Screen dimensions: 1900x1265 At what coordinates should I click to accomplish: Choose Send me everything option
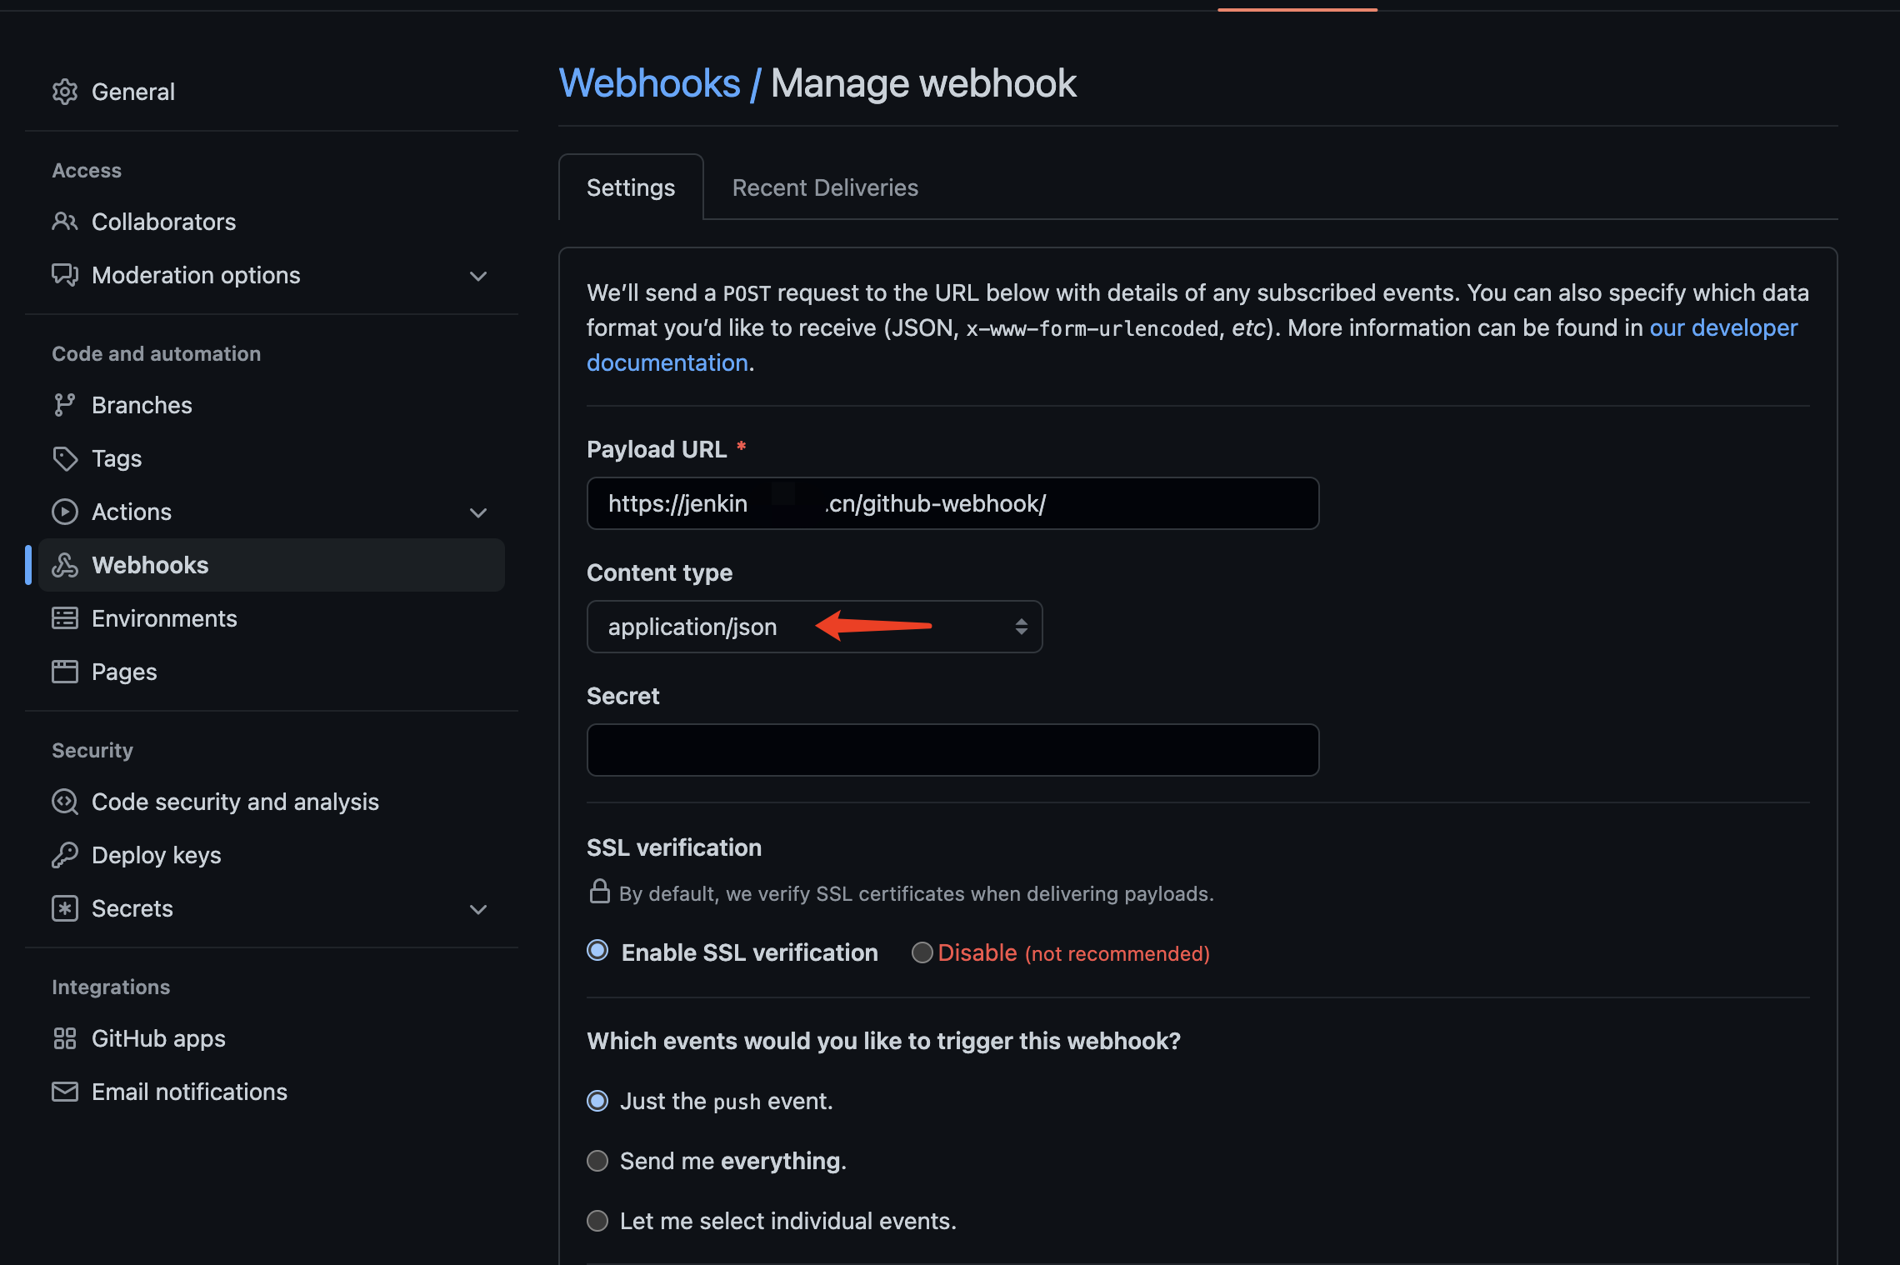click(597, 1161)
